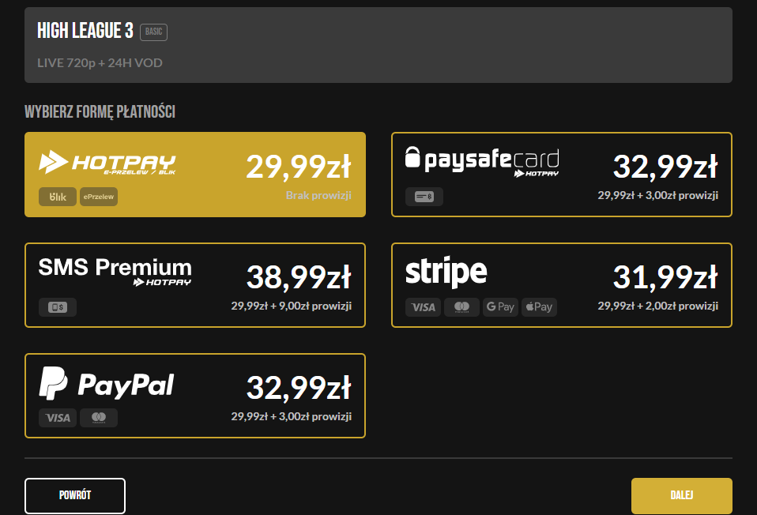Select PayPal payment option

pyautogui.click(x=195, y=396)
